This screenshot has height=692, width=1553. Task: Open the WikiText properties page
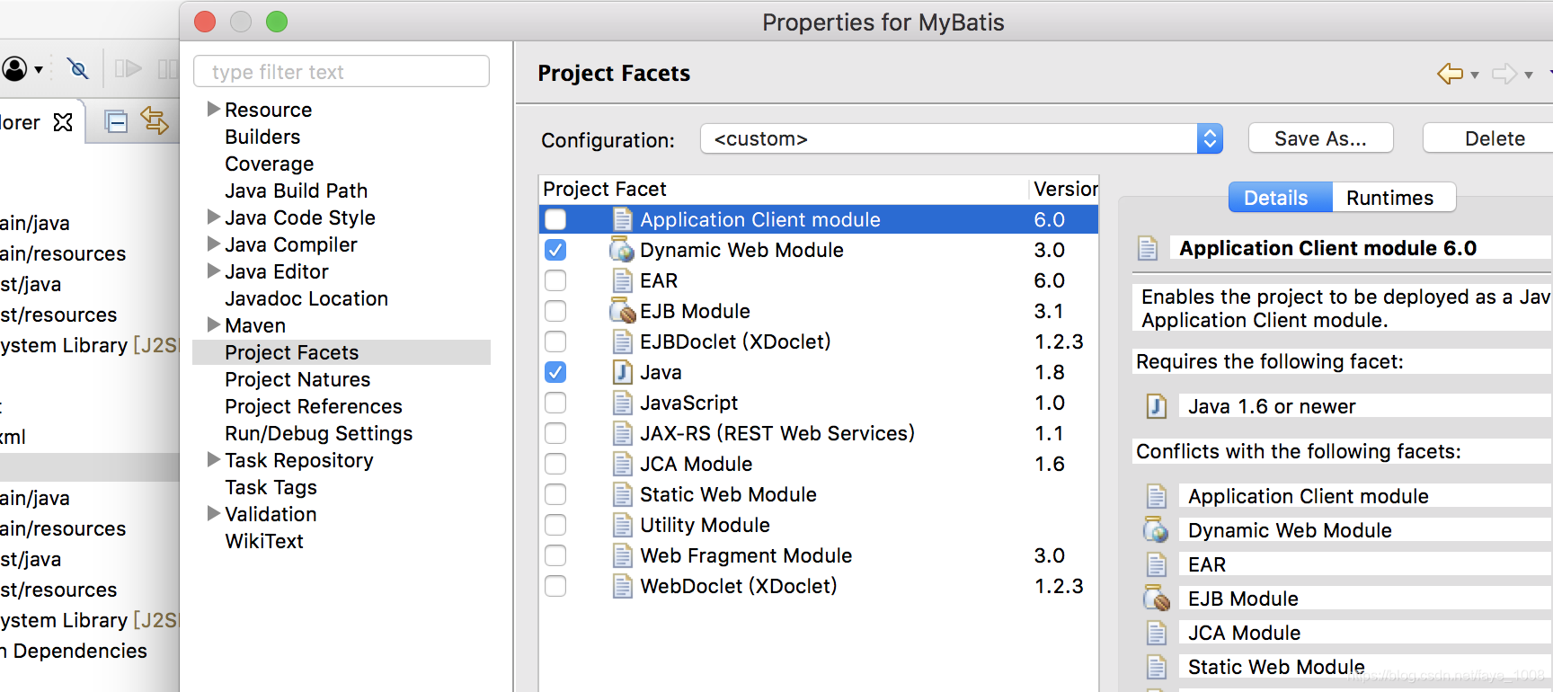[264, 541]
